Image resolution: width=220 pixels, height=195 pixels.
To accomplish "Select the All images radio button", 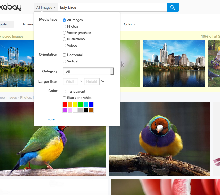I will [x=64, y=20].
